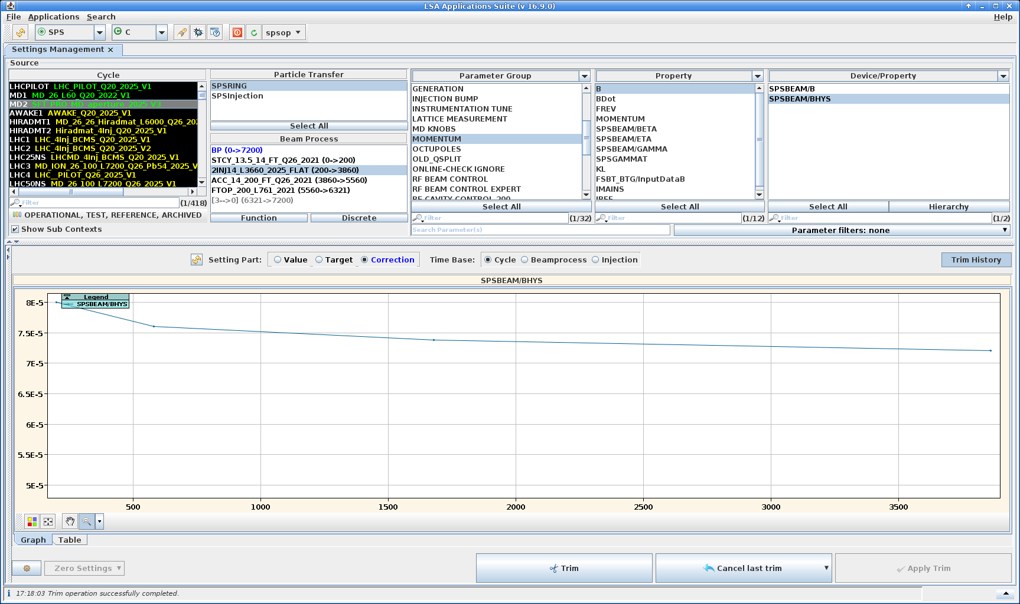Switch to the Table tab
This screenshot has width=1020, height=604.
point(70,540)
